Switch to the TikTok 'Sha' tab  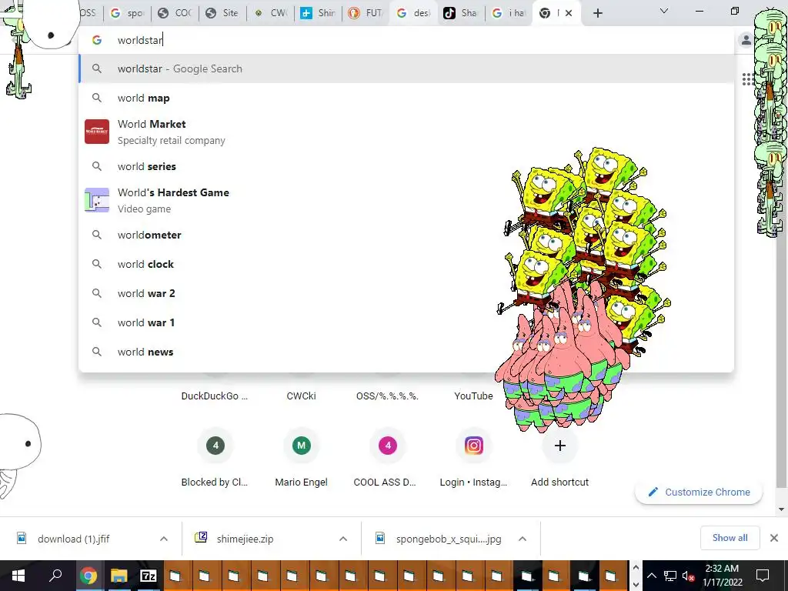(461, 13)
